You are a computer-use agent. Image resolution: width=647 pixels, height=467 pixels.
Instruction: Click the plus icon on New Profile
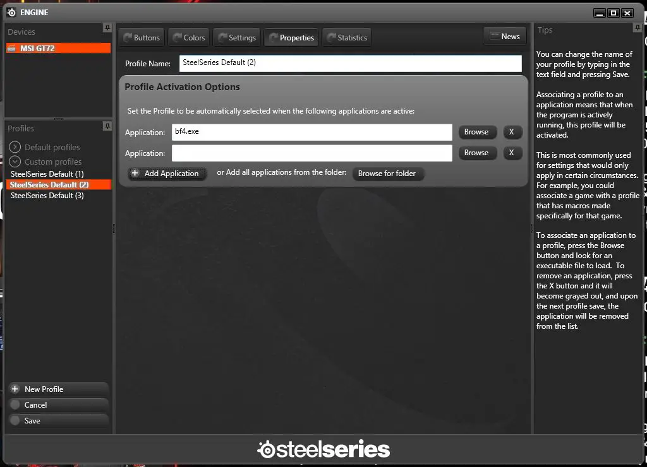pos(15,389)
